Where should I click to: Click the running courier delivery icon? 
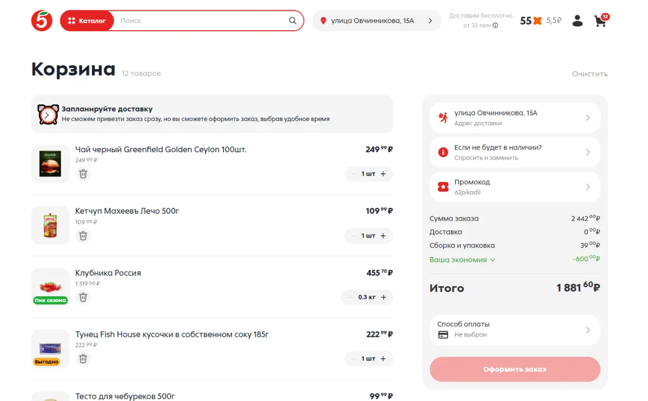(443, 118)
